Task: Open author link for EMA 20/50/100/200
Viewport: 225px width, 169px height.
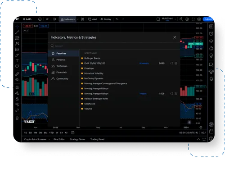Action: point(144,63)
